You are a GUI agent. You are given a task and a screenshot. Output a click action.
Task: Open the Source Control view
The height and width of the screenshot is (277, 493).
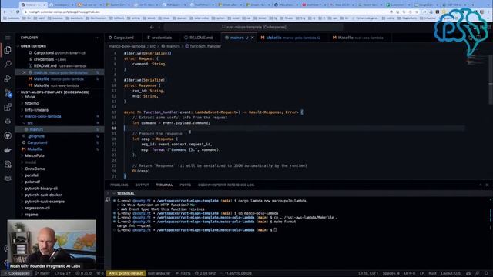[x=8, y=93]
